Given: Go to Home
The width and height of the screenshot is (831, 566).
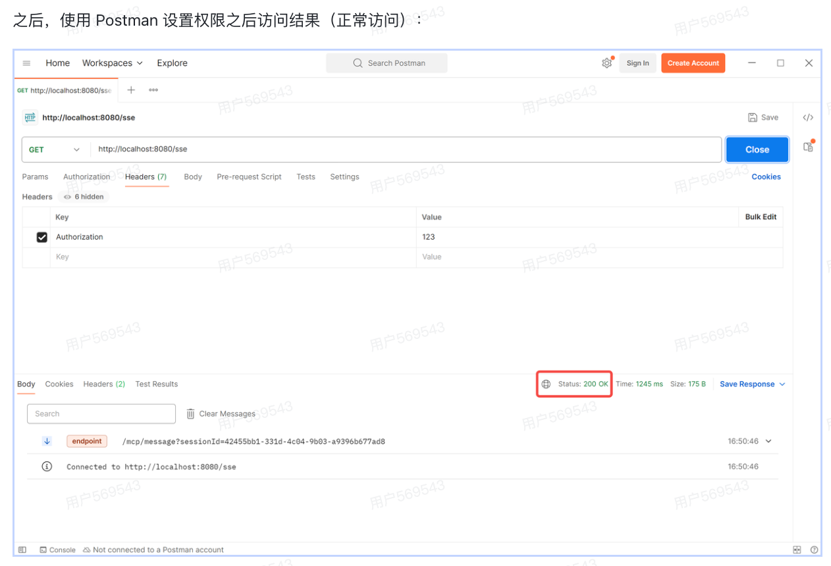Looking at the screenshot, I should point(57,63).
